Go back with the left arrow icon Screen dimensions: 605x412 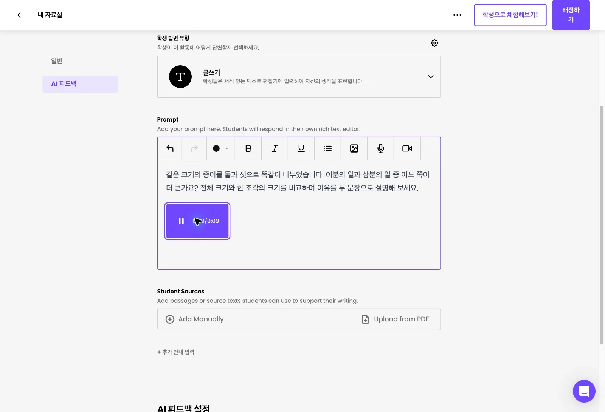click(x=19, y=15)
